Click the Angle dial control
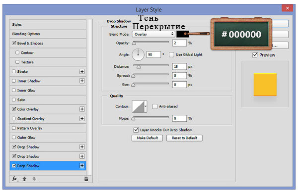Screen dimensions: 298x193 138,55
